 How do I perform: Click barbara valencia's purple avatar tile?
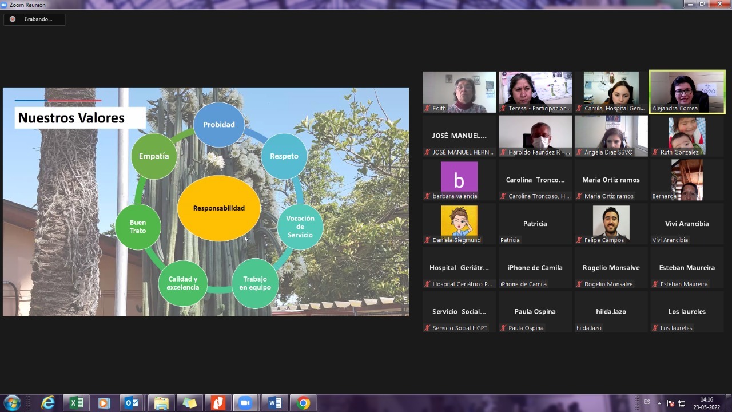(459, 180)
